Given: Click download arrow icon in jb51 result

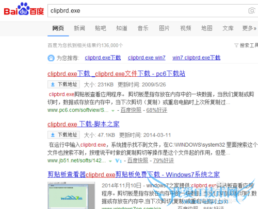Looking at the screenshot, I should [x=53, y=135].
